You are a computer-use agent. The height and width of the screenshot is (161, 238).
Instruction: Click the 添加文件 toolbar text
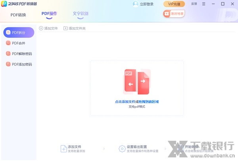[51, 29]
